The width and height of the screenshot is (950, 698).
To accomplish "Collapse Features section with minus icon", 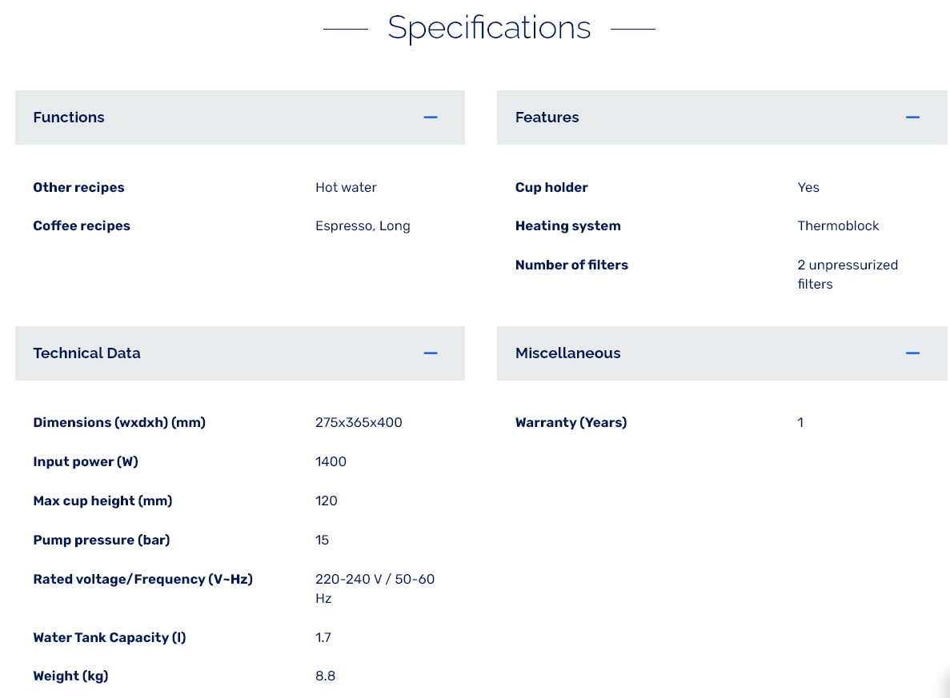I will (x=912, y=118).
